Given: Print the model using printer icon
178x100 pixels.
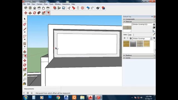Looking at the screenshot, I should coord(98,8).
